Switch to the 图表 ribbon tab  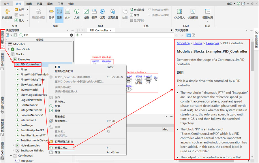pyautogui.click(x=50, y=4)
